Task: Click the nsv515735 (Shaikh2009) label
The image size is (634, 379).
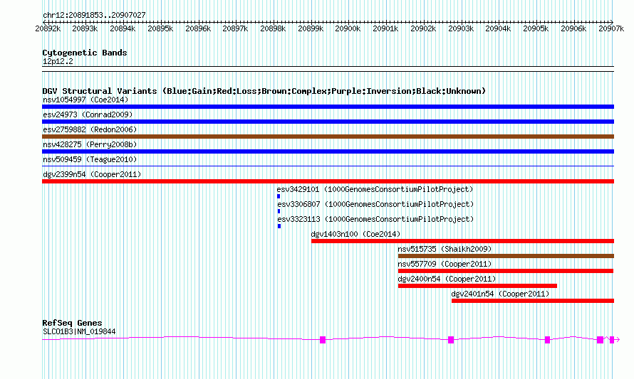Action: point(445,249)
